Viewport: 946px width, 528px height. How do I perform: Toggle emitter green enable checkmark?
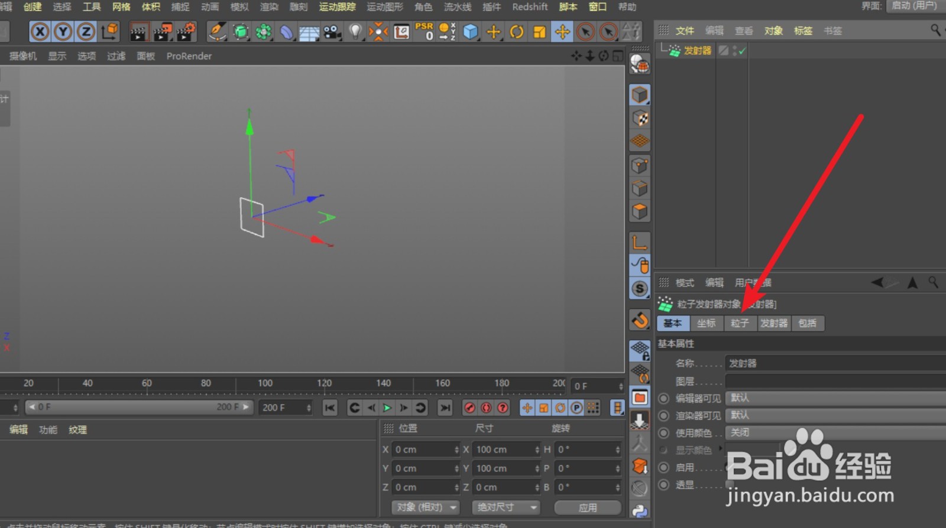click(743, 51)
